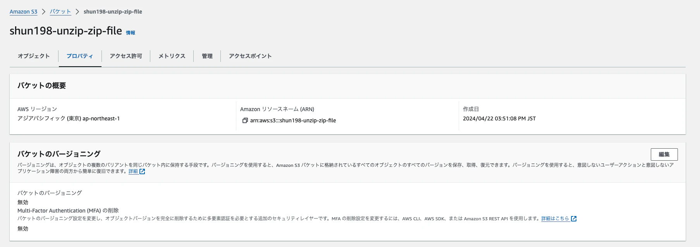The image size is (700, 247).
Task: Open the 管理 tab
Action: coord(207,56)
